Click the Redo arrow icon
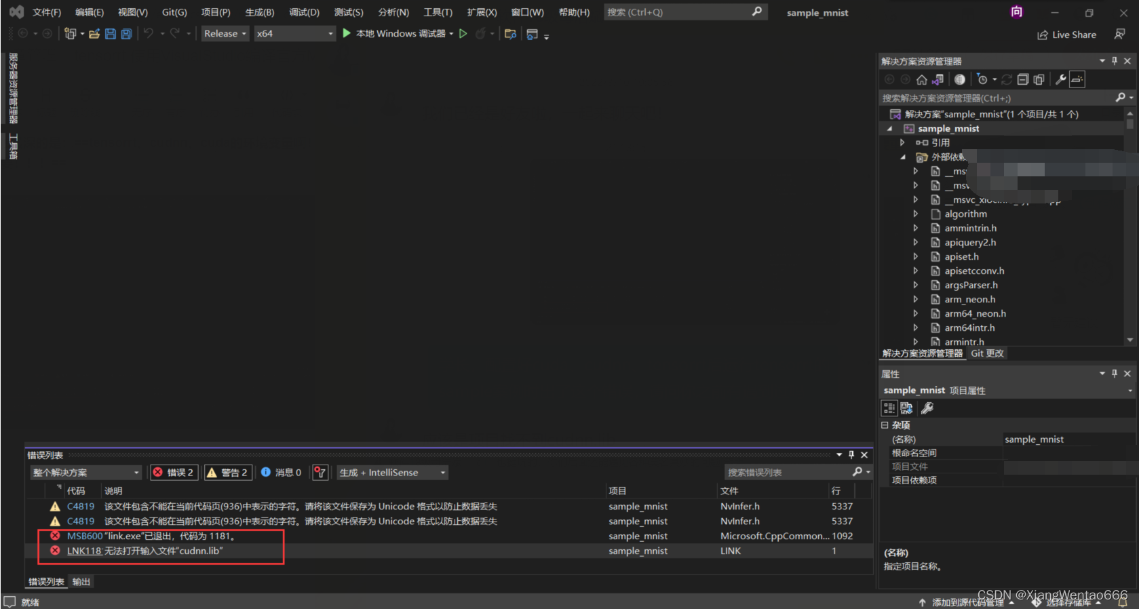Viewport: 1139px width, 609px height. point(175,33)
